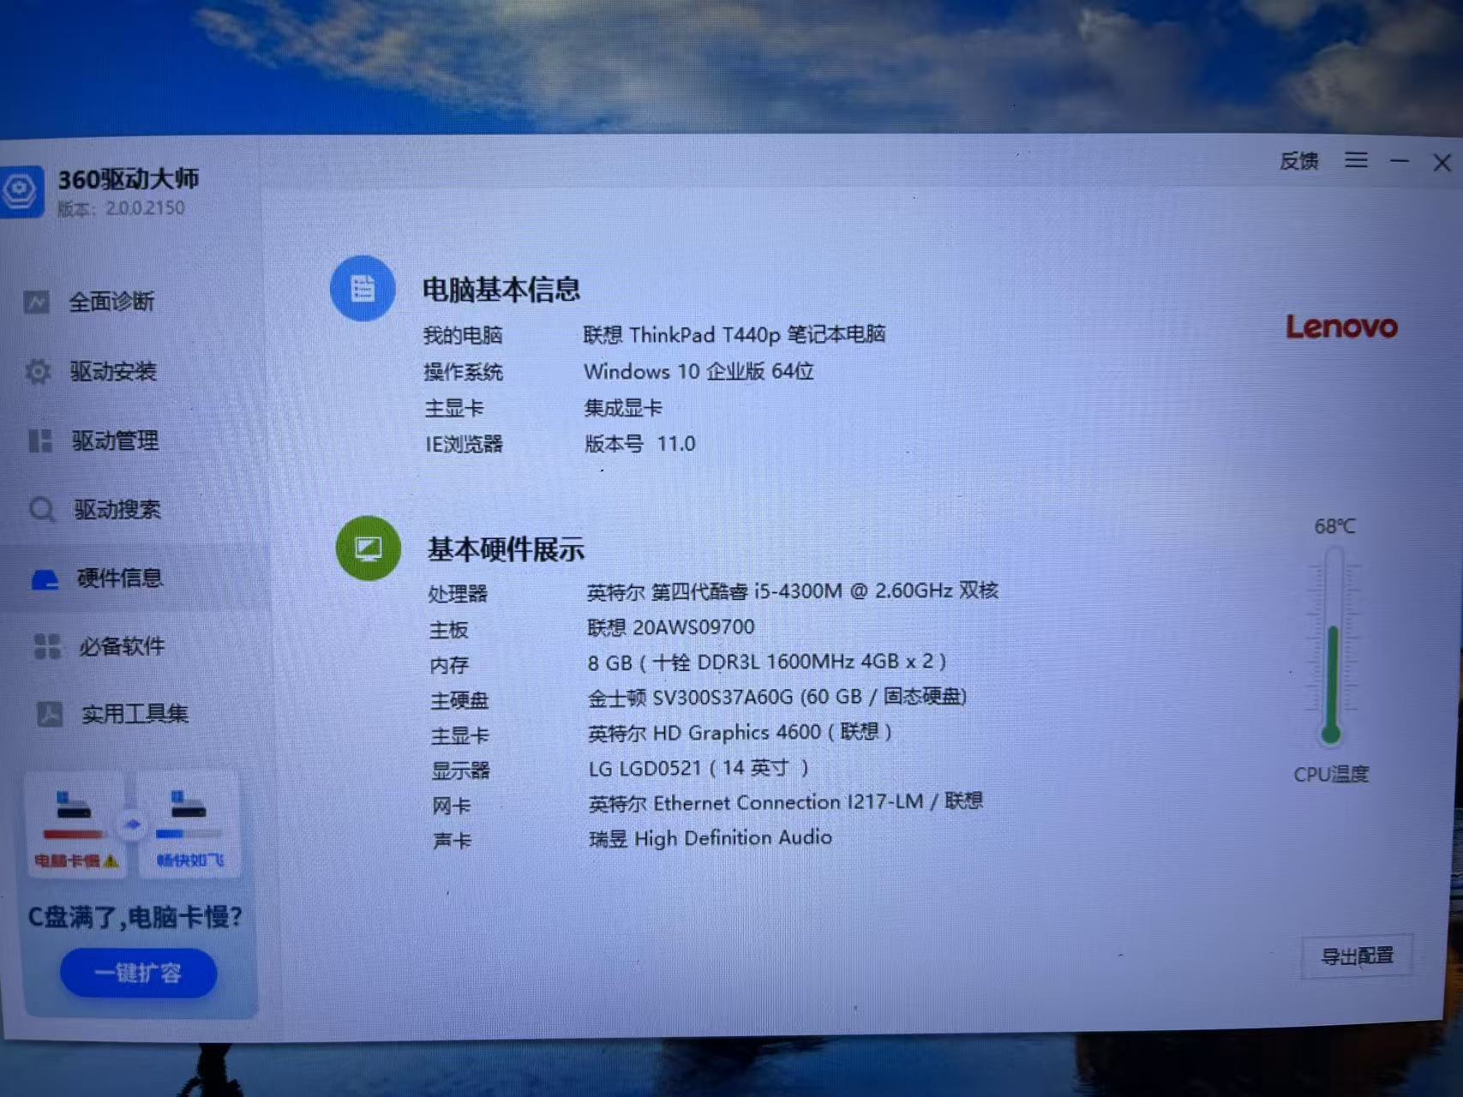Click the 360 Driver Master logo icon
Viewport: 1463px width, 1097px height.
(19, 190)
